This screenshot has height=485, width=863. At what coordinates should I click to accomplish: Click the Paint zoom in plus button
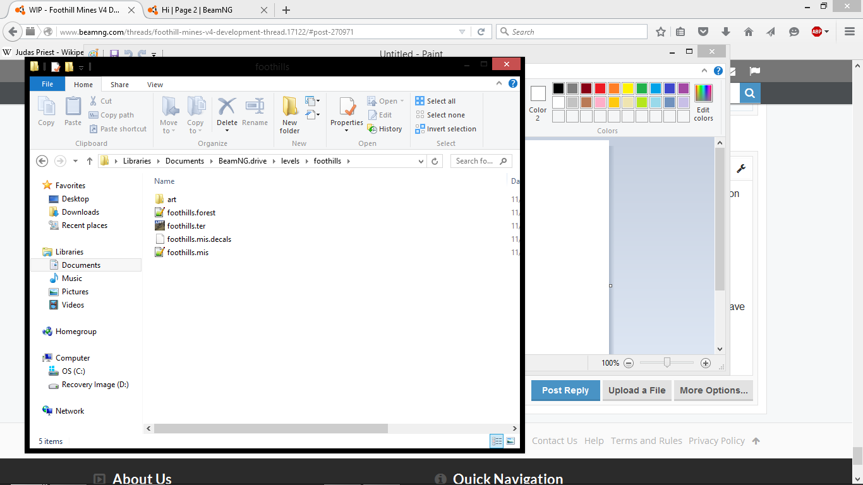(706, 362)
